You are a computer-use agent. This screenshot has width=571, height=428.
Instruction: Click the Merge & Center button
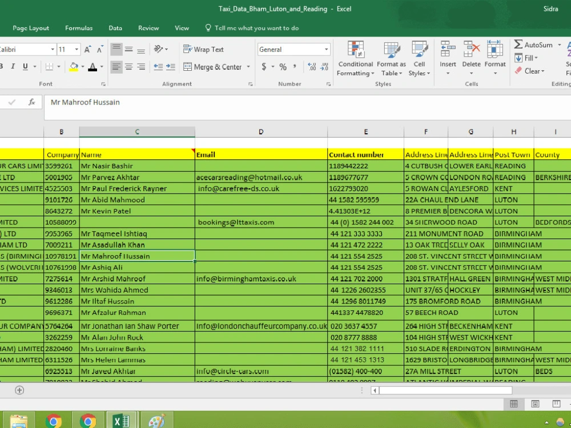click(x=213, y=67)
